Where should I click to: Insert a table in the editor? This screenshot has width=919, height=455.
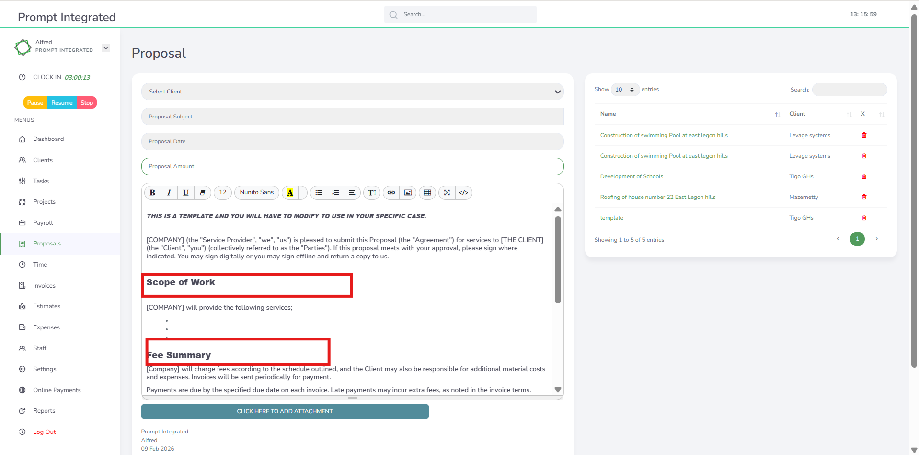click(427, 193)
